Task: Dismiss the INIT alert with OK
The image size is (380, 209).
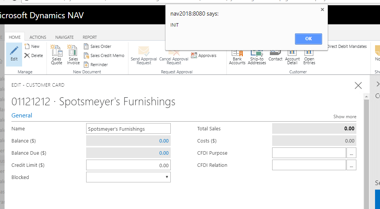Action: 308,39
